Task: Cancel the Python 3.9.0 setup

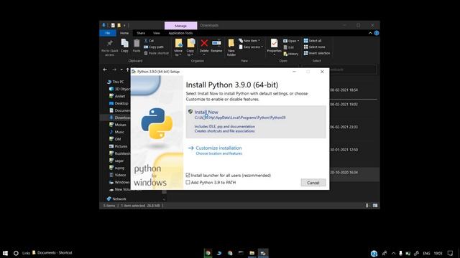Action: click(x=313, y=183)
